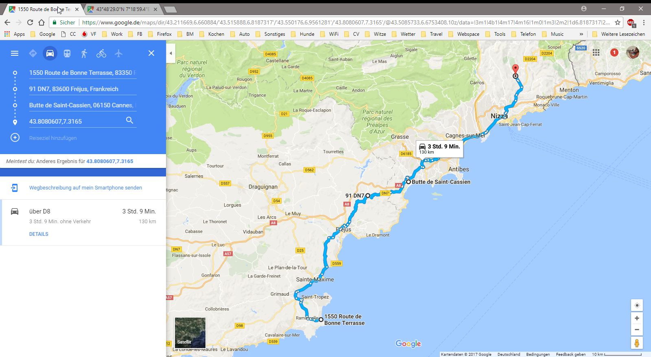Click the search magnifier in destination field
This screenshot has width=651, height=357.
(129, 120)
